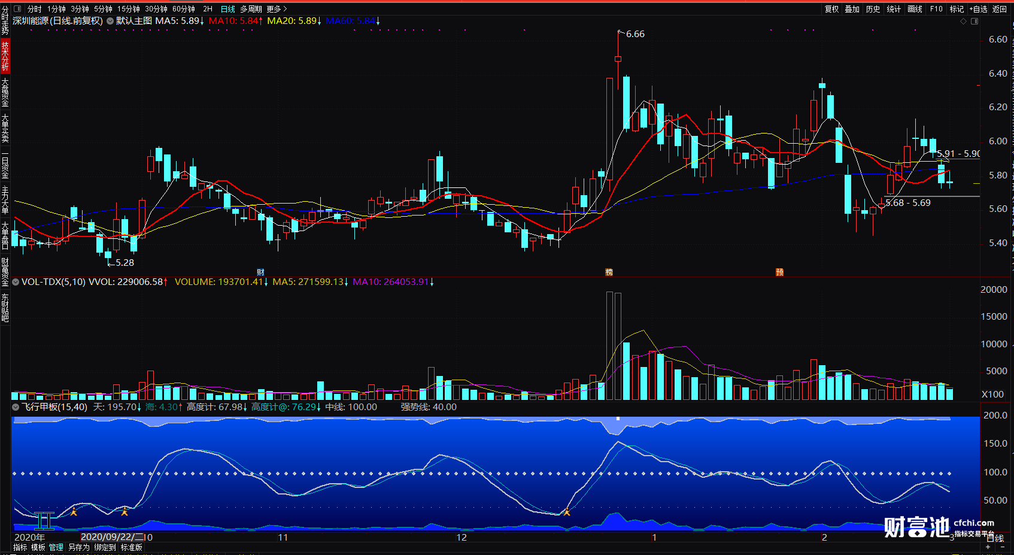Viewport: 1014px width, 555px height.
Task: Click the 管理 manage button
Action: pyautogui.click(x=56, y=547)
